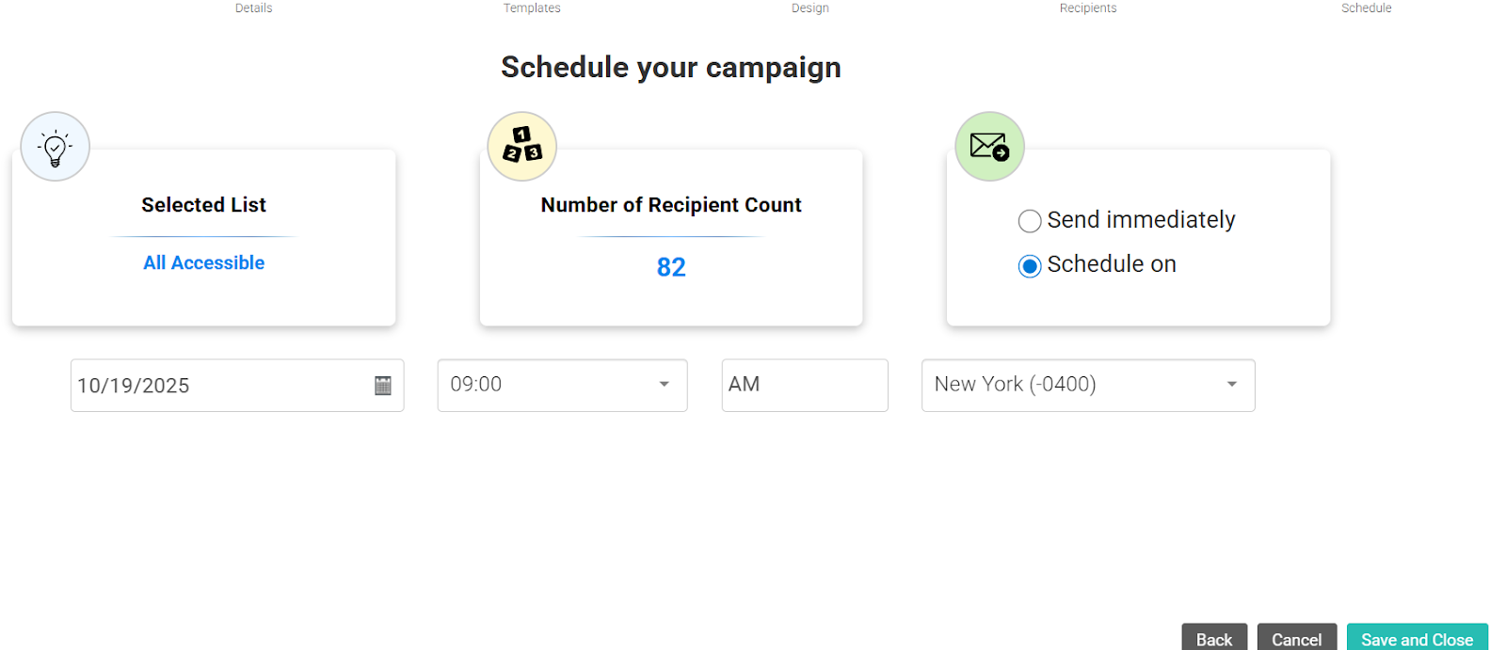Select the Send immediately radio option
The image size is (1506, 650).
[x=1030, y=221]
